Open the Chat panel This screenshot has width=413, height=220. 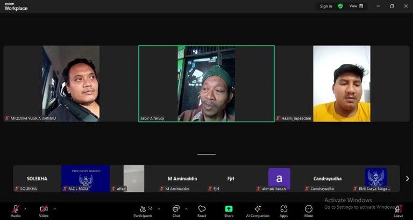point(176,210)
